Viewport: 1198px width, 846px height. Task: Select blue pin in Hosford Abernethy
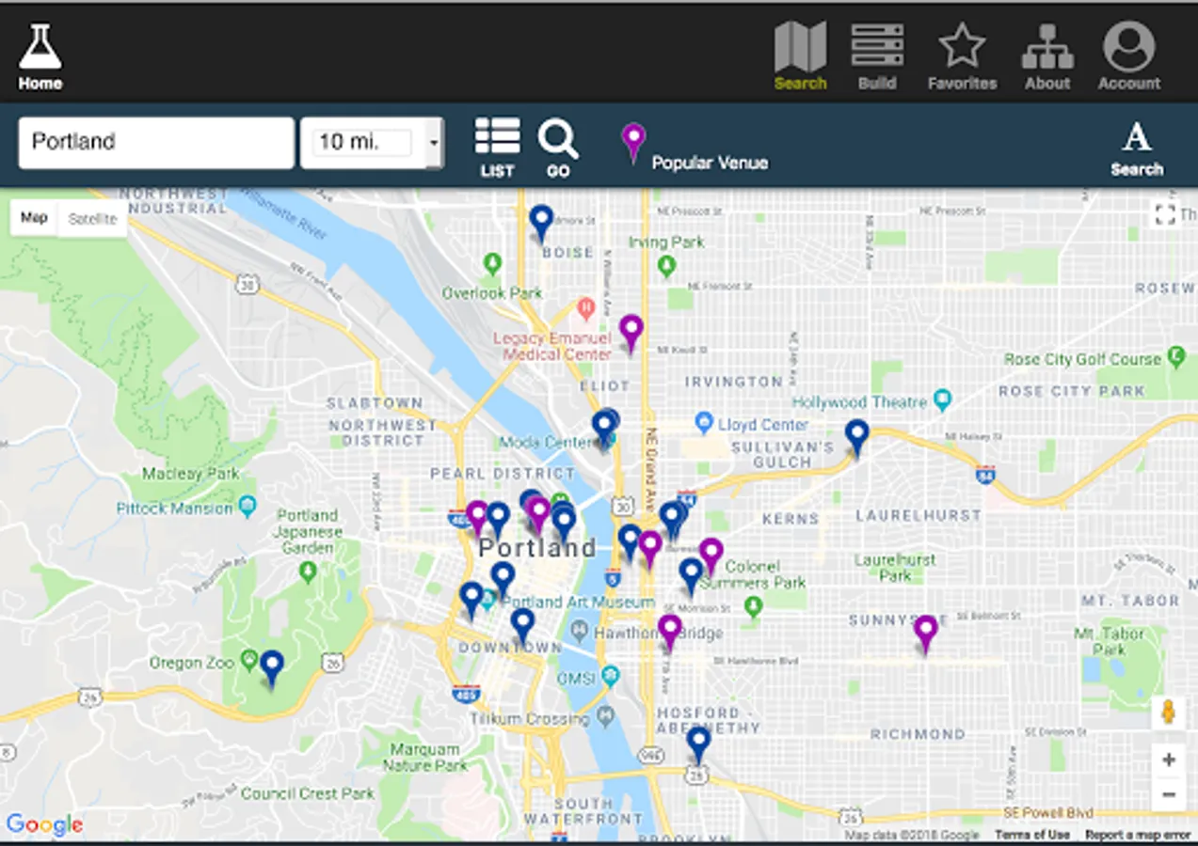(698, 745)
